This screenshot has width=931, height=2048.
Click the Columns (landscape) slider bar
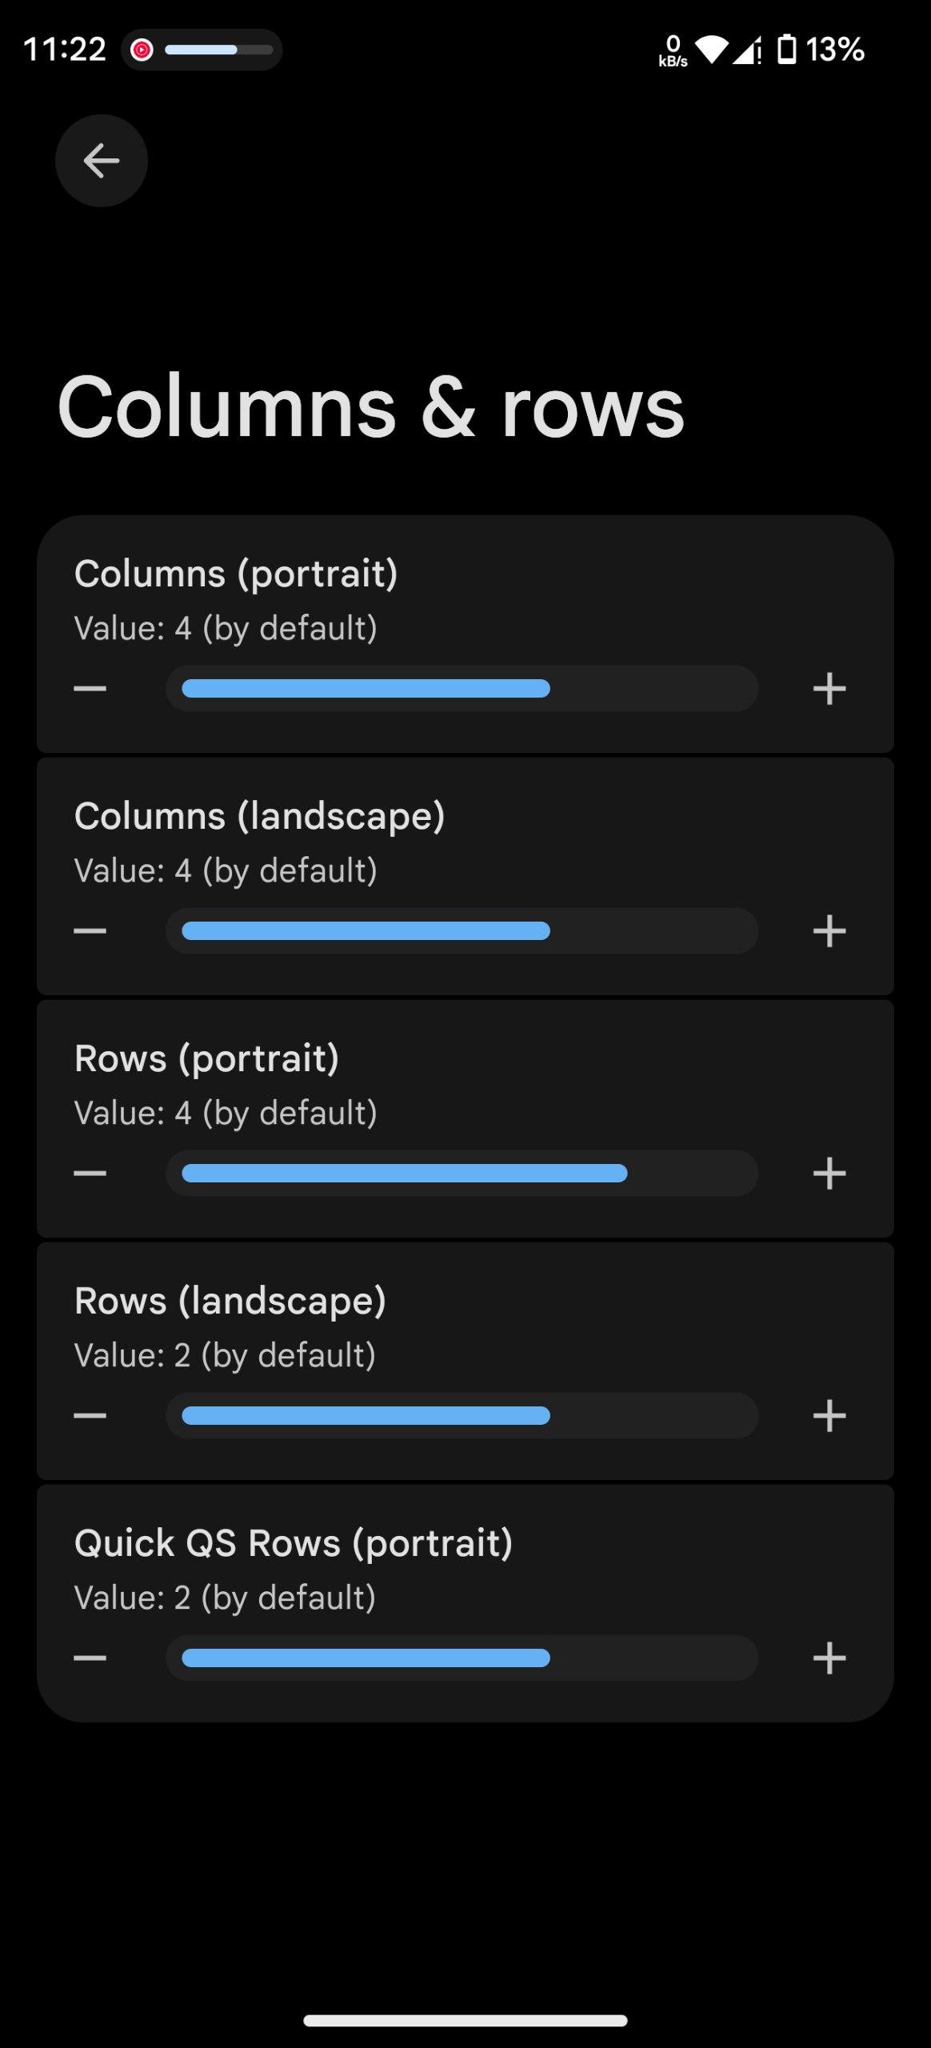coord(462,931)
